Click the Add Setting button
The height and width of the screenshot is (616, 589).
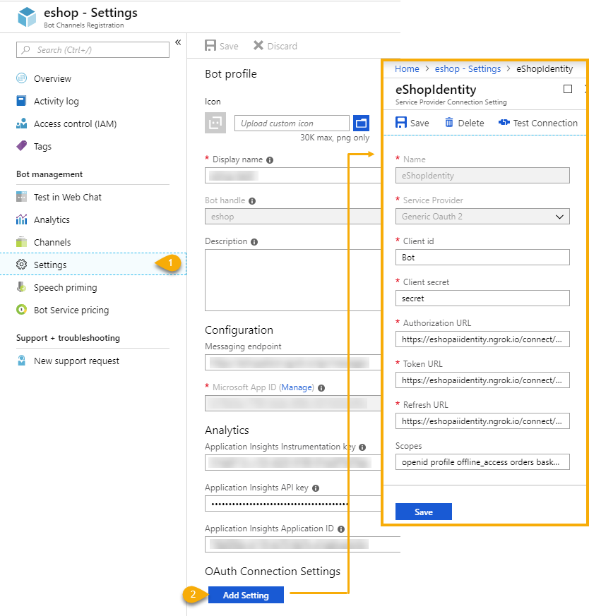[246, 595]
